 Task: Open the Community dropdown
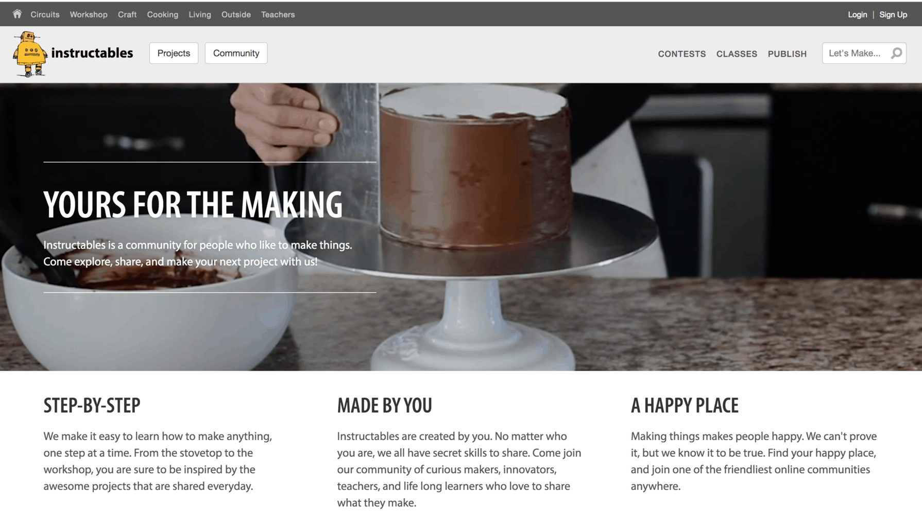[236, 53]
